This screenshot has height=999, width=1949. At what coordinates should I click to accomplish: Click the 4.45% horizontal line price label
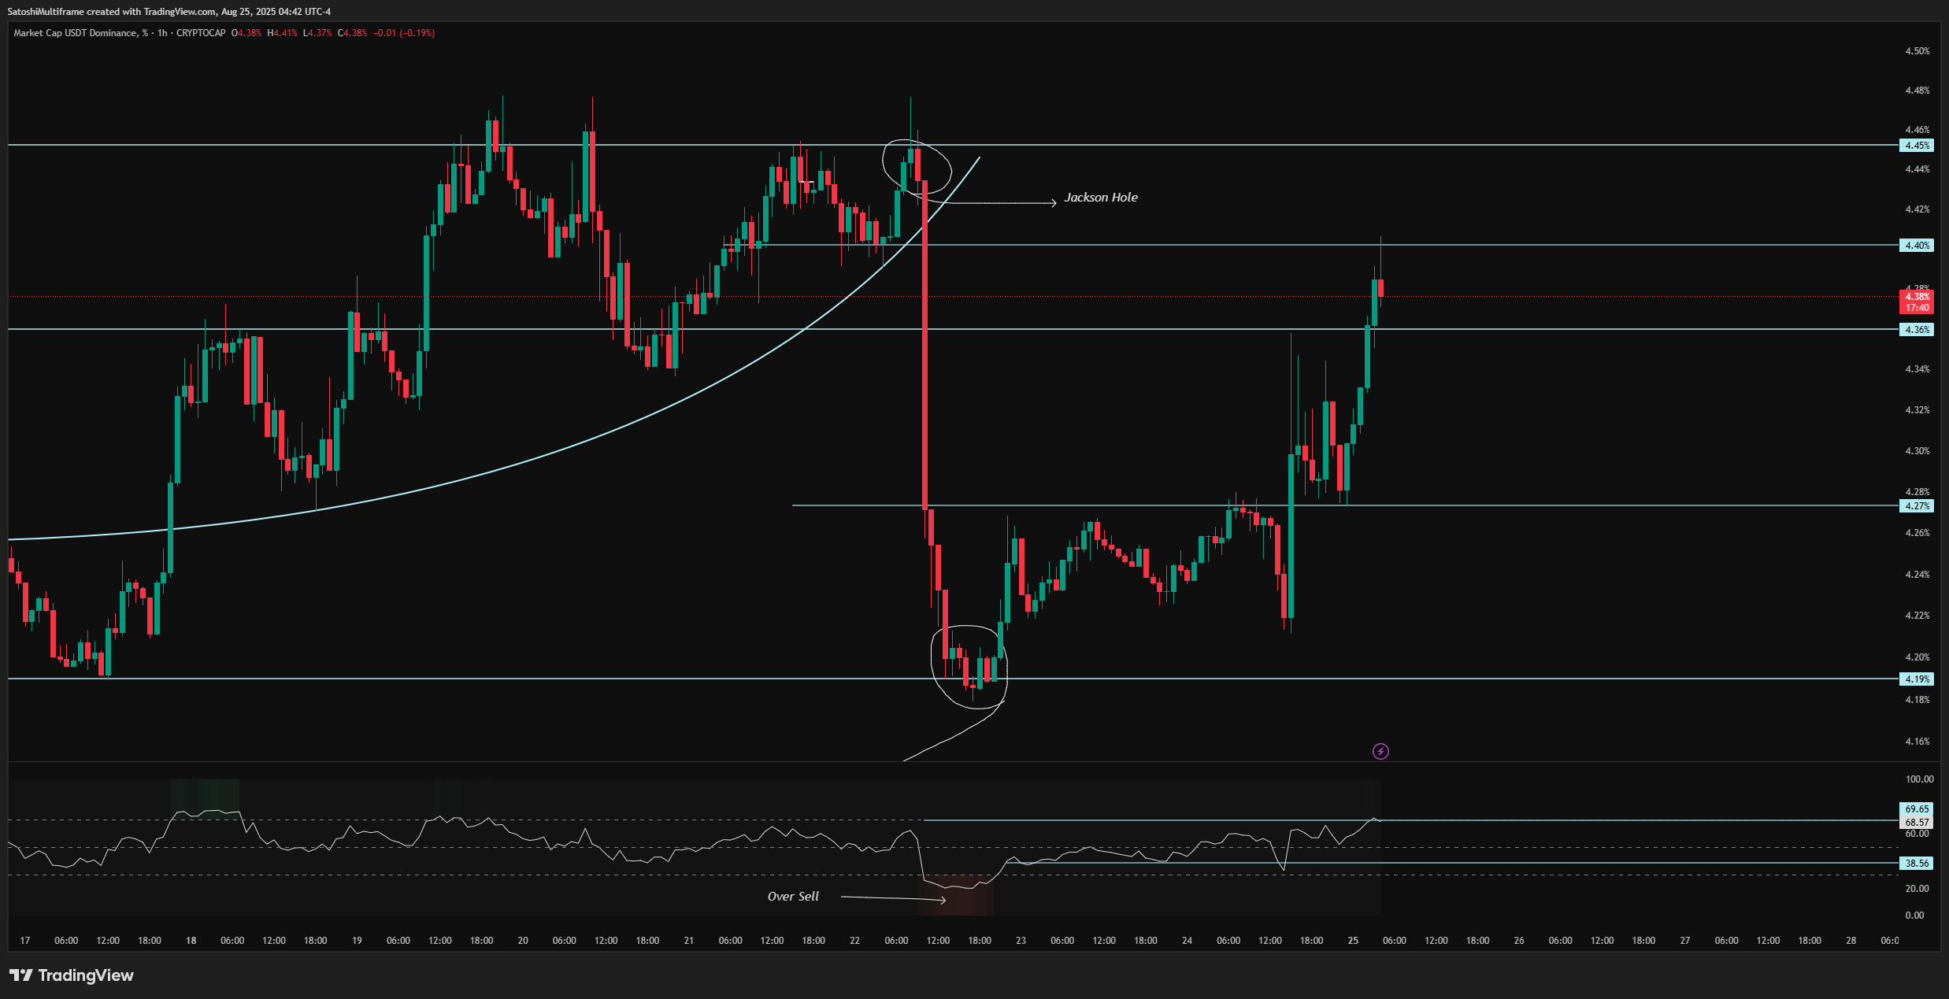pyautogui.click(x=1917, y=146)
